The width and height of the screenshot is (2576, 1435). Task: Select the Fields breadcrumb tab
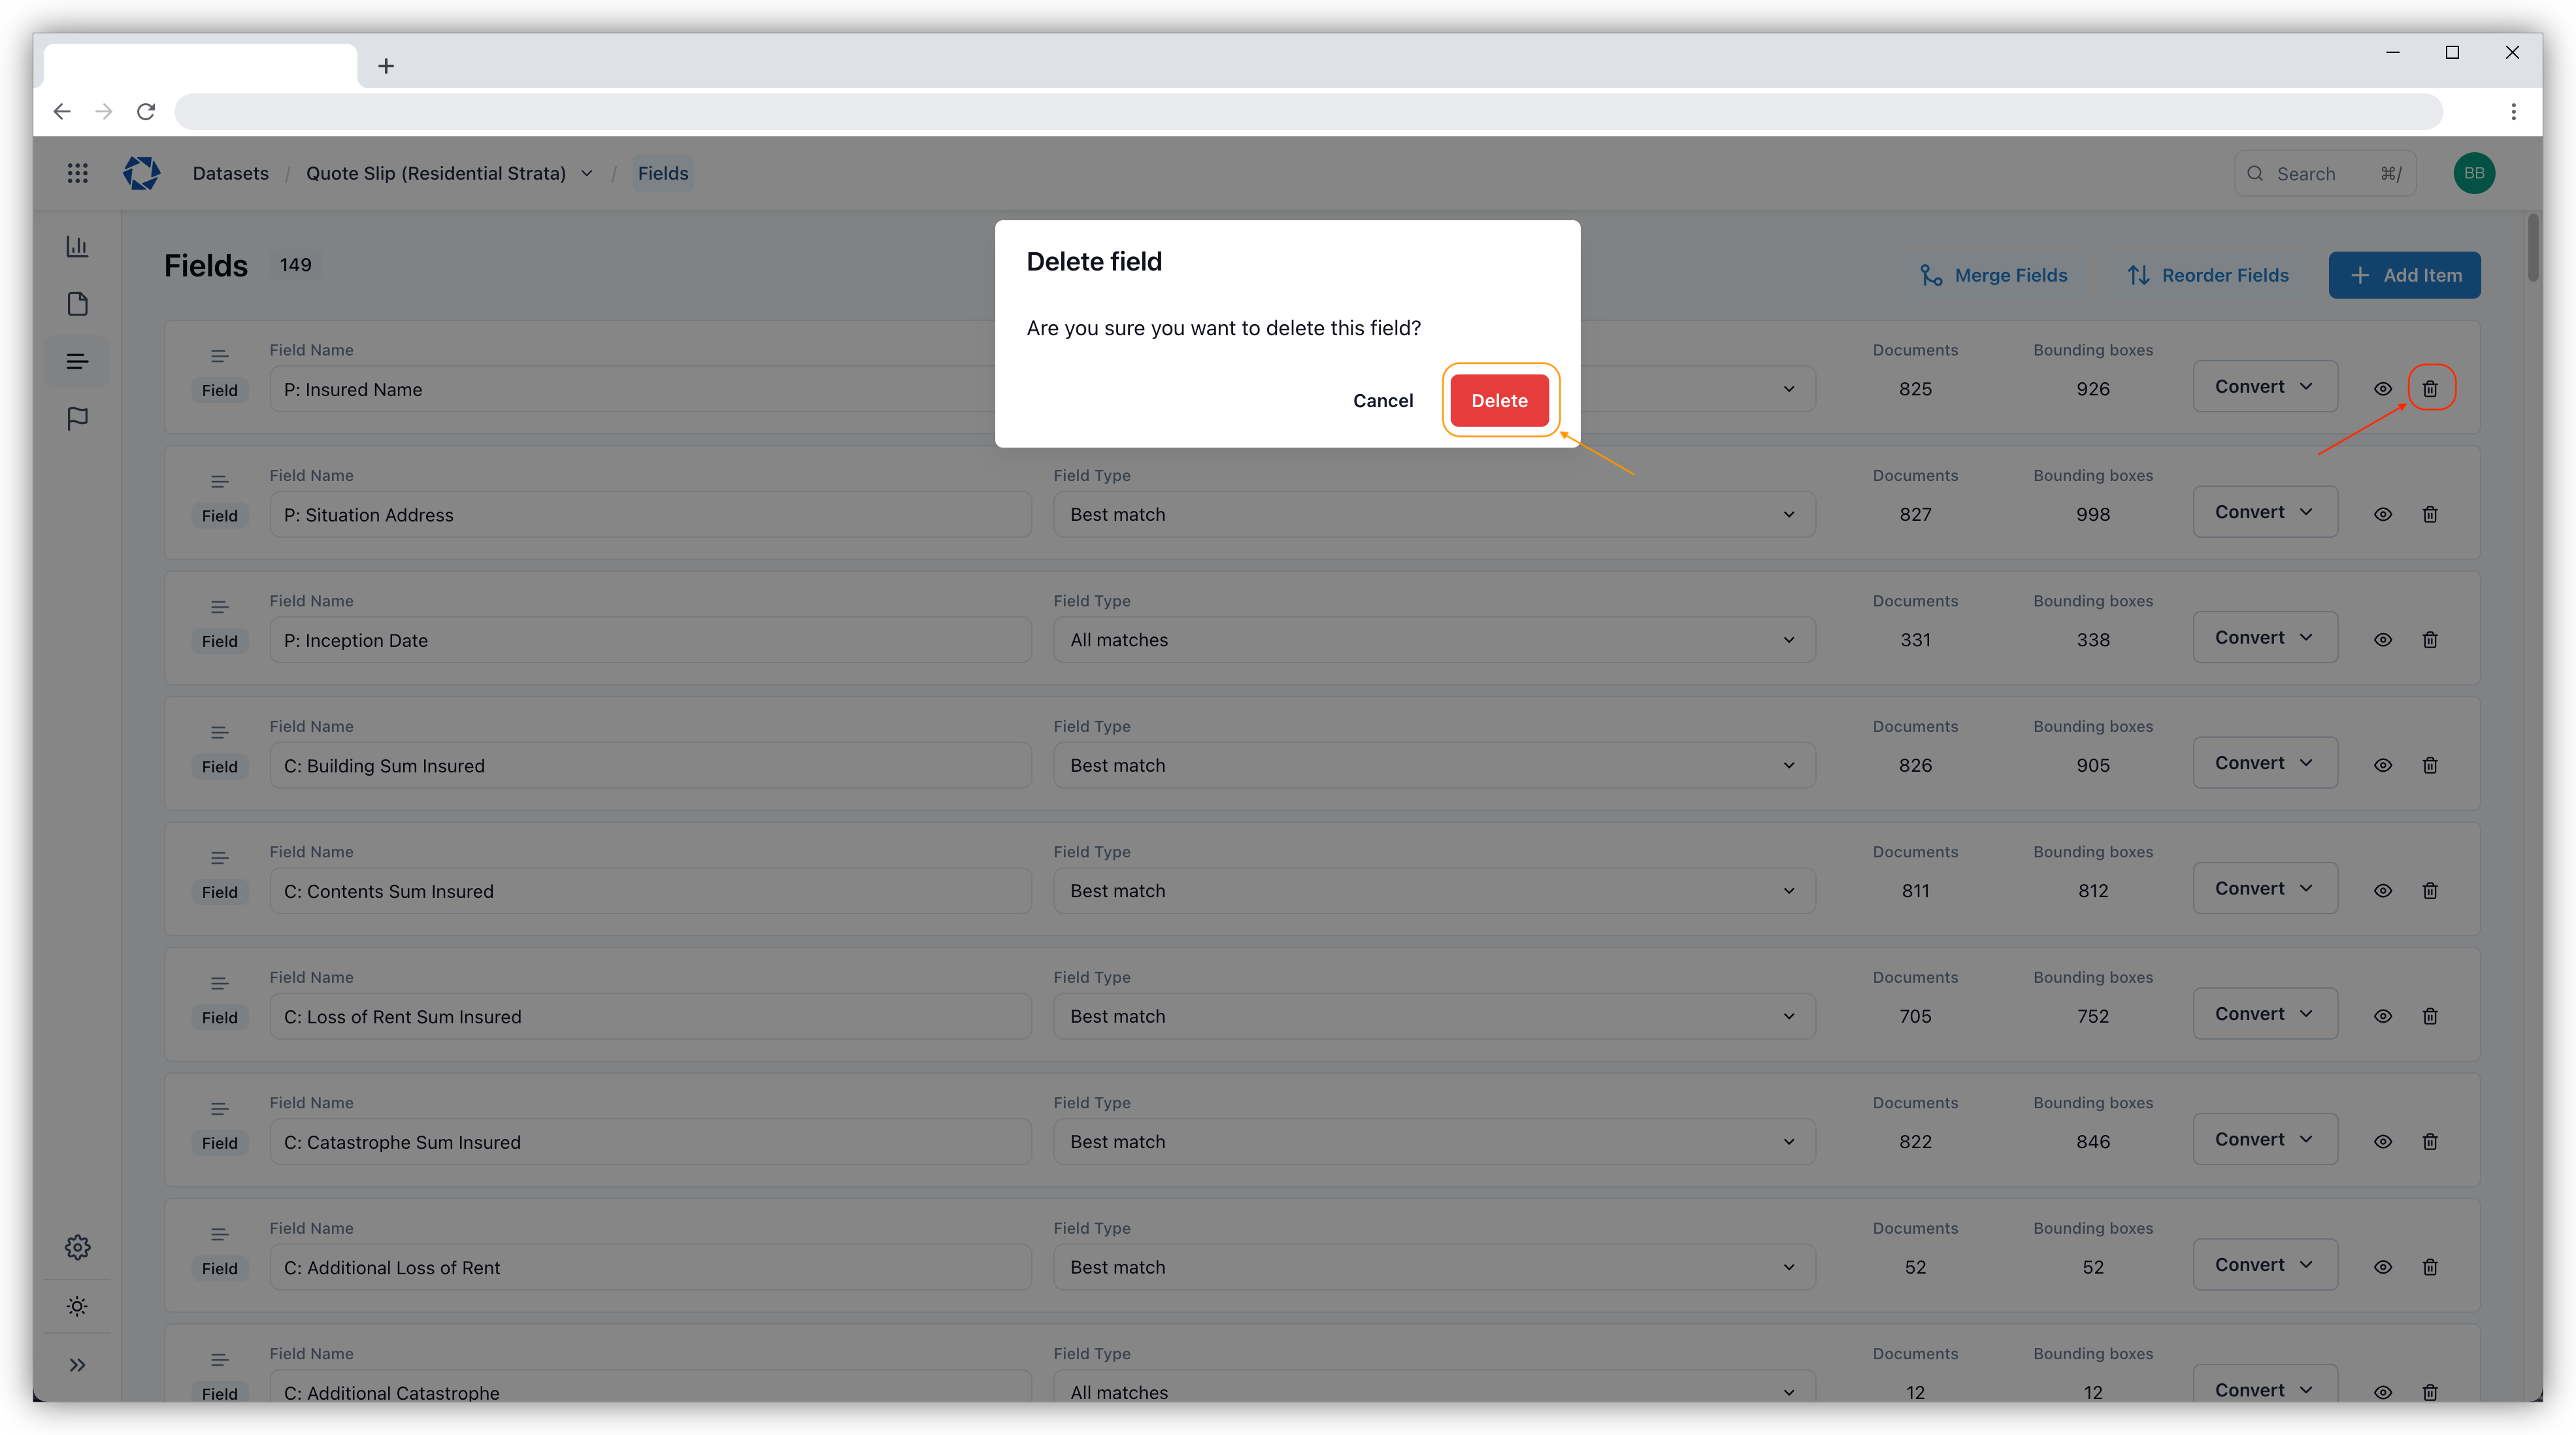663,173
